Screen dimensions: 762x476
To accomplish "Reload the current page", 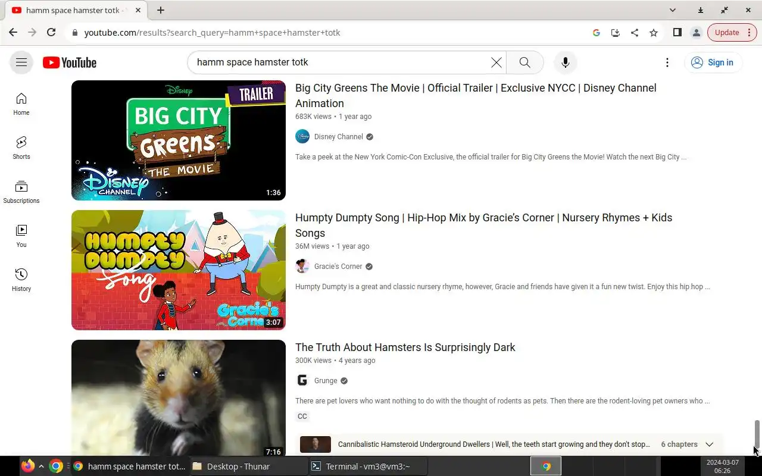I will (x=51, y=33).
